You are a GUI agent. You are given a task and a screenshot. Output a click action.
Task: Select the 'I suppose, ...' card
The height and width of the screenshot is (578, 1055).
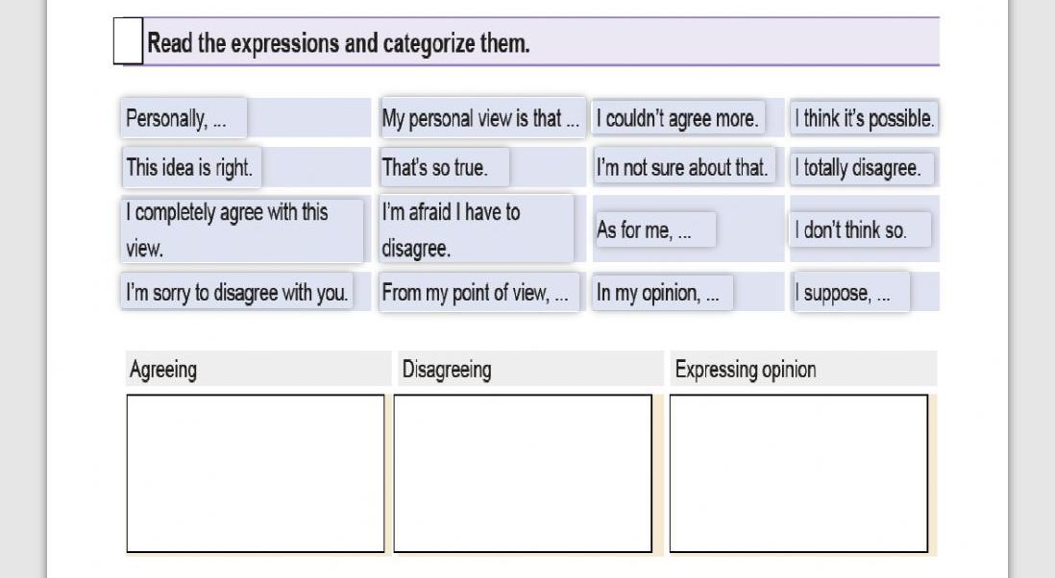tap(852, 292)
